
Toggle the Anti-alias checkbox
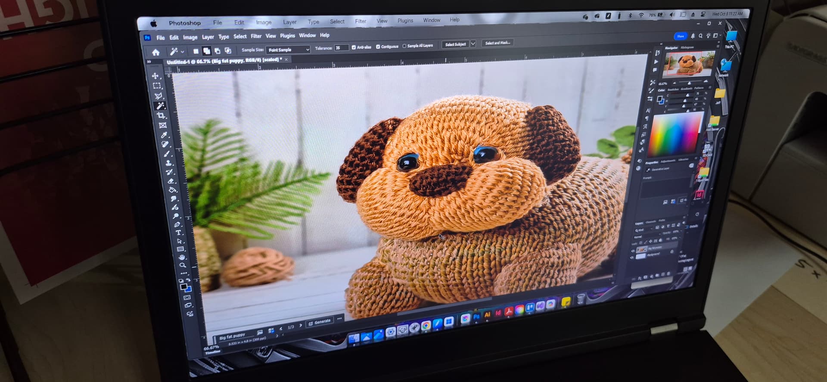[x=354, y=47]
